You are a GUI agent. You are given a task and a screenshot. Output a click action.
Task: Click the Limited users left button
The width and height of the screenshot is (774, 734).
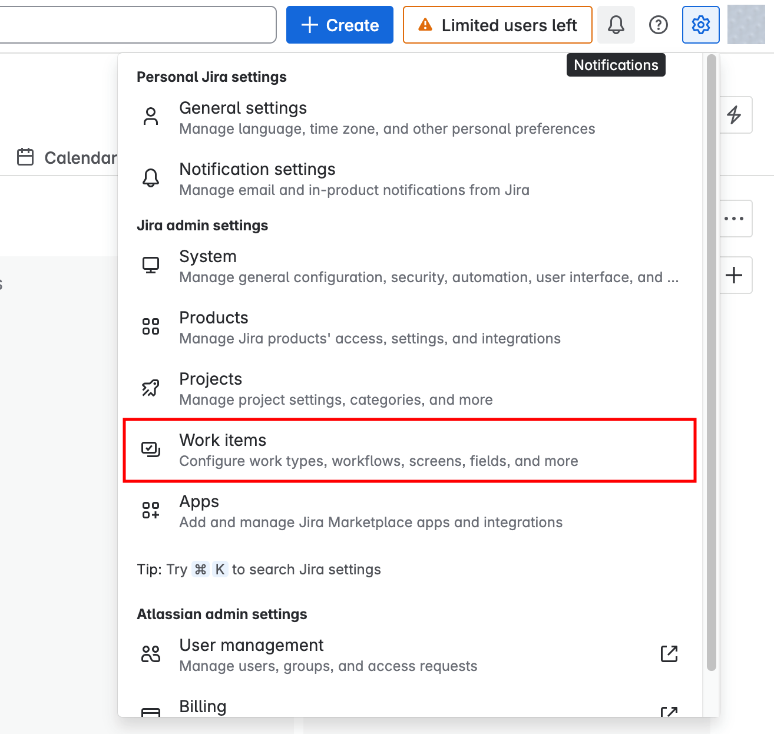click(x=497, y=25)
